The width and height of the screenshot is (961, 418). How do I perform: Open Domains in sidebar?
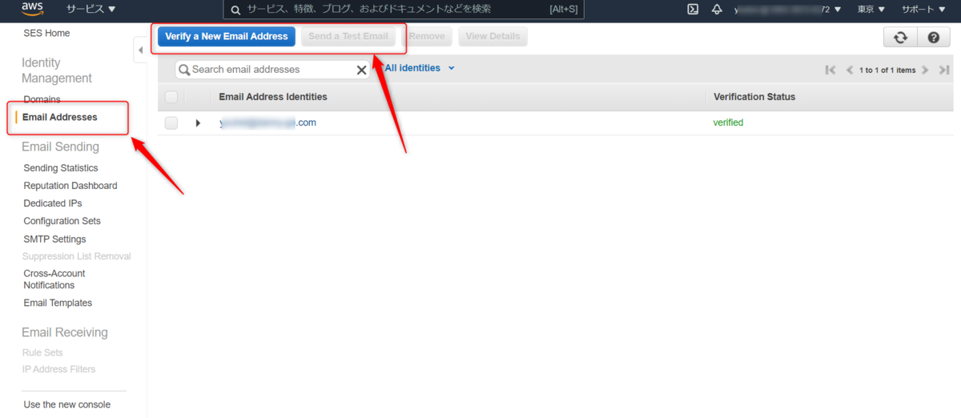[42, 99]
